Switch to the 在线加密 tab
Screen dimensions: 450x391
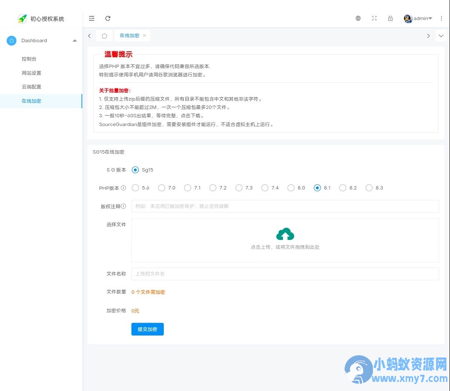coord(130,35)
